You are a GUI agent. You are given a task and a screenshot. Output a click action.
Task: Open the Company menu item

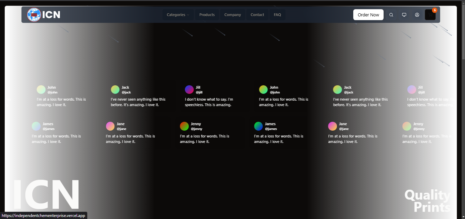pyautogui.click(x=232, y=15)
